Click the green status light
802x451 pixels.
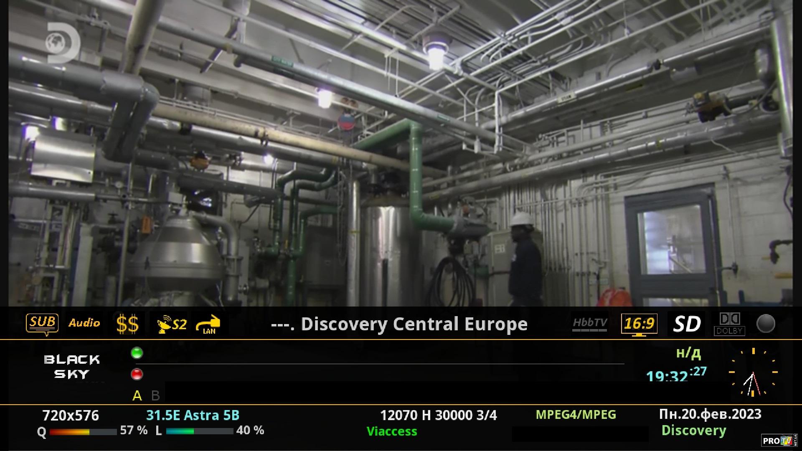[x=137, y=353]
